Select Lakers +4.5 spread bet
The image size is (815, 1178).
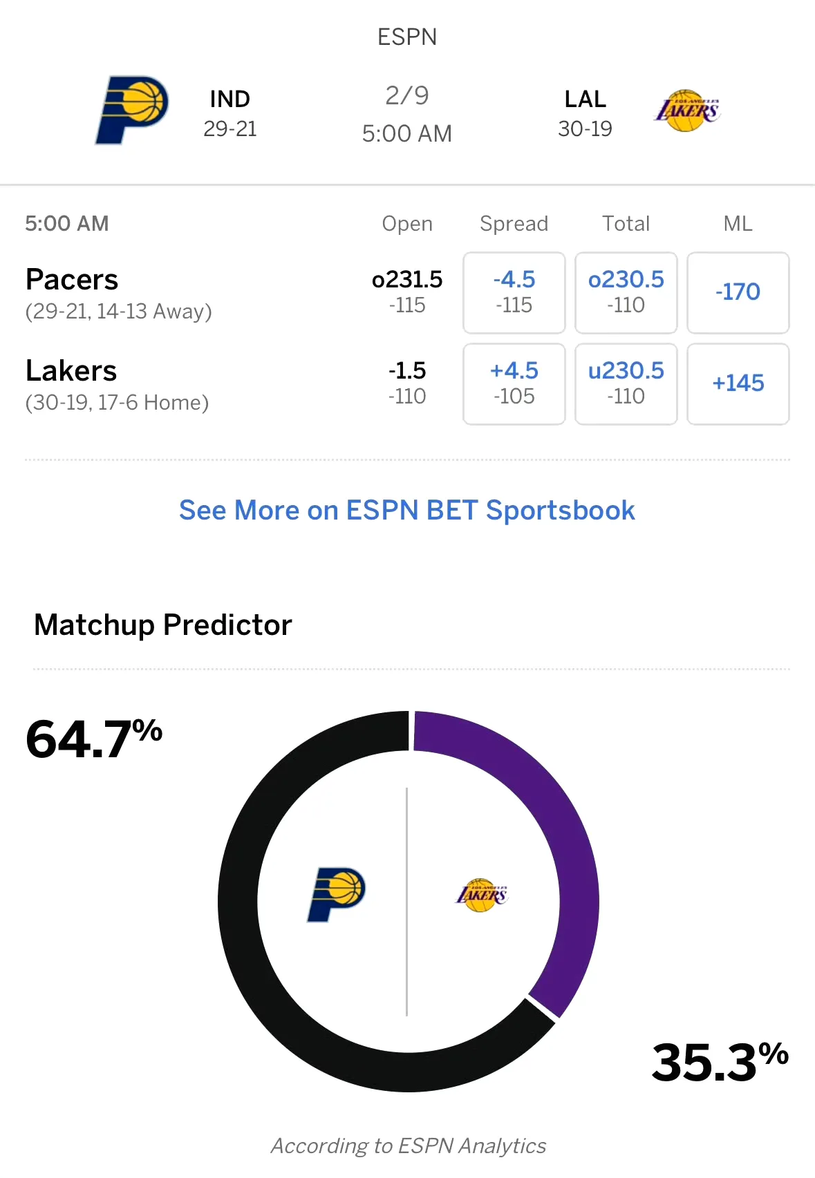click(x=514, y=383)
